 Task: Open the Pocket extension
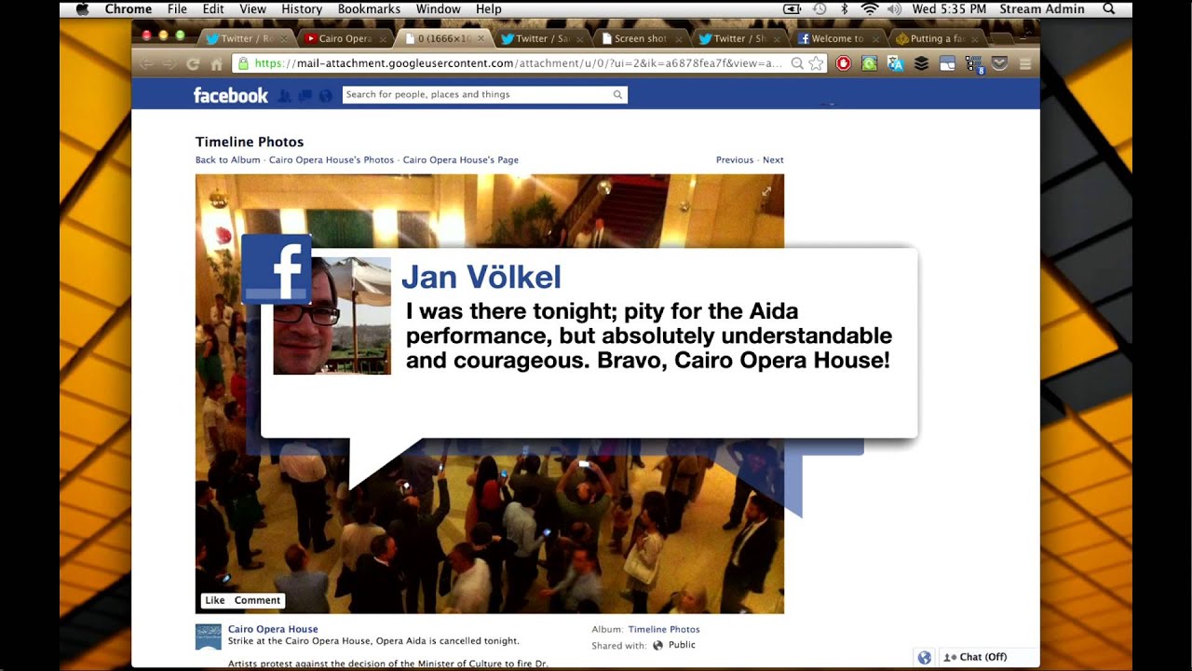[999, 63]
